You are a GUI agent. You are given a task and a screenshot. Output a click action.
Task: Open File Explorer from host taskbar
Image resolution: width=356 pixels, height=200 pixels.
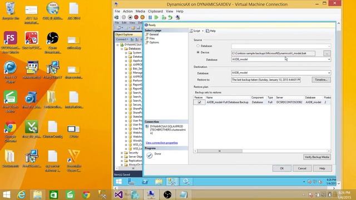click(x=37, y=194)
